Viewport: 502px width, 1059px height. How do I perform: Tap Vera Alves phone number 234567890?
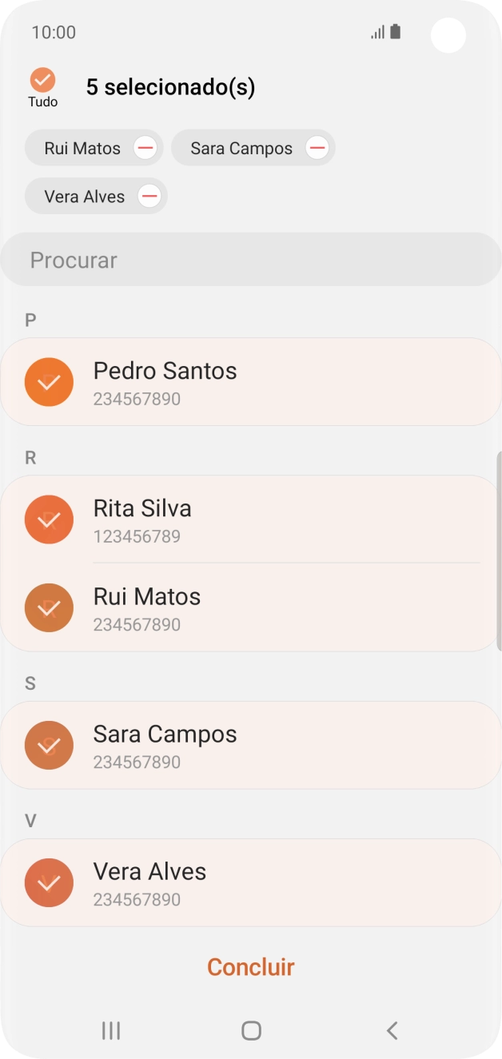point(137,899)
